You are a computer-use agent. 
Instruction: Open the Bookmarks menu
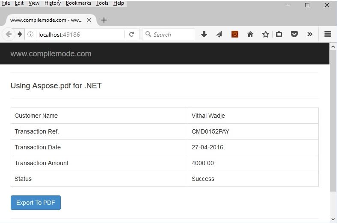(x=78, y=3)
